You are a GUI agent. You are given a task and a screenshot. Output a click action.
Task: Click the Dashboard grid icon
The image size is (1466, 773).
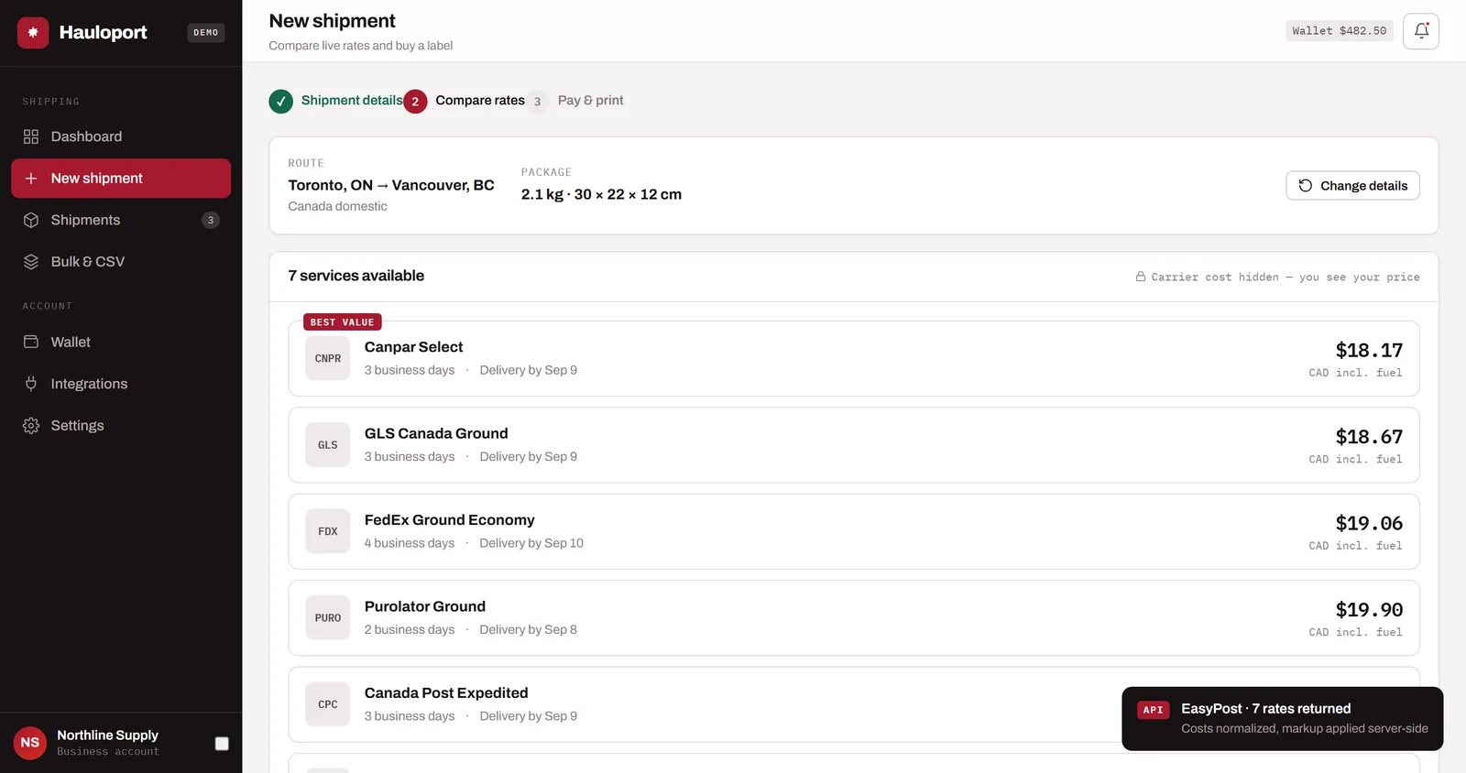[x=31, y=136]
